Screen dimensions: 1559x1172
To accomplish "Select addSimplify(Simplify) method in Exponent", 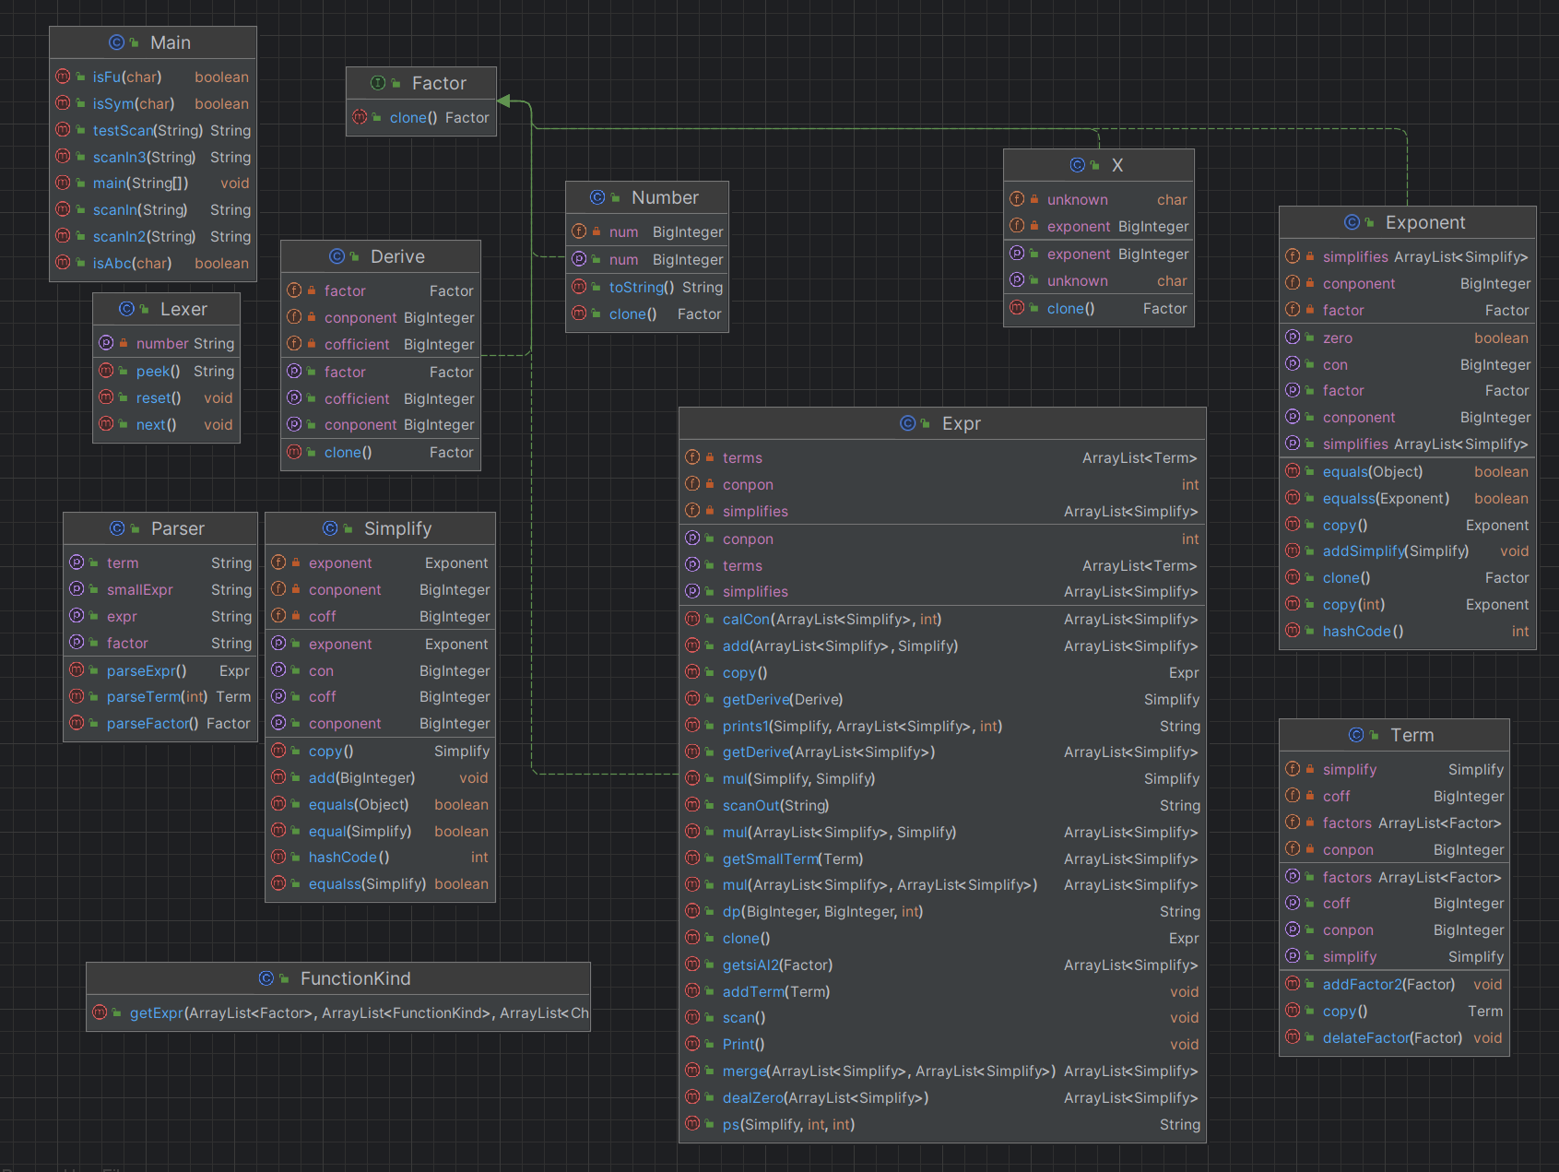I will [1396, 550].
